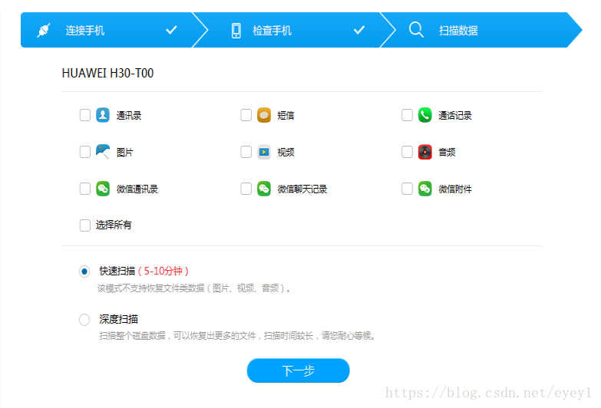Click the 通话记录 phone icon

424,115
